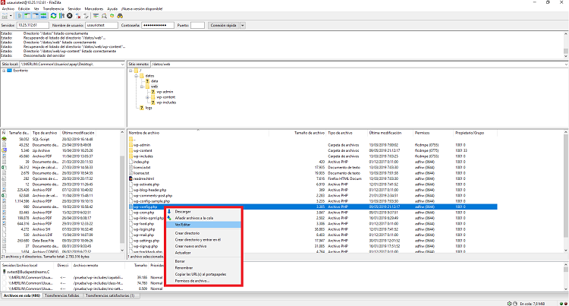Open the Site Manager icon
Image resolution: width=569 pixels, height=306 pixels.
tap(5, 16)
